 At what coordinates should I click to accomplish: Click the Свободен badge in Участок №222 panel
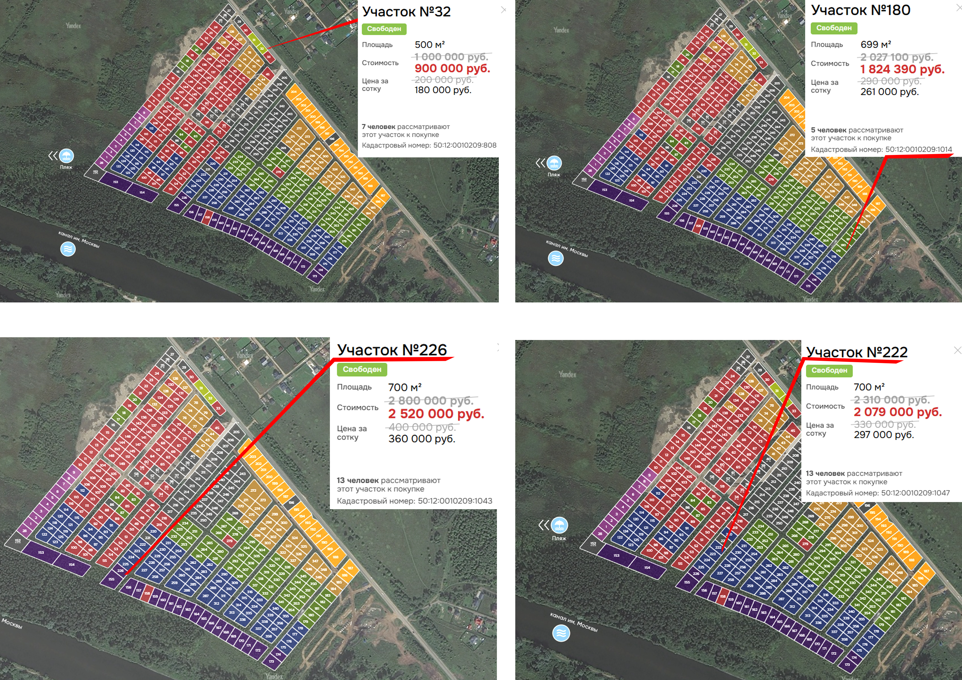829,370
